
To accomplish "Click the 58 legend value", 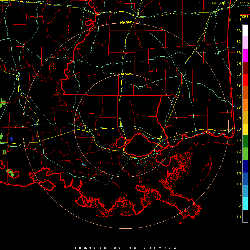I will (x=239, y=52).
